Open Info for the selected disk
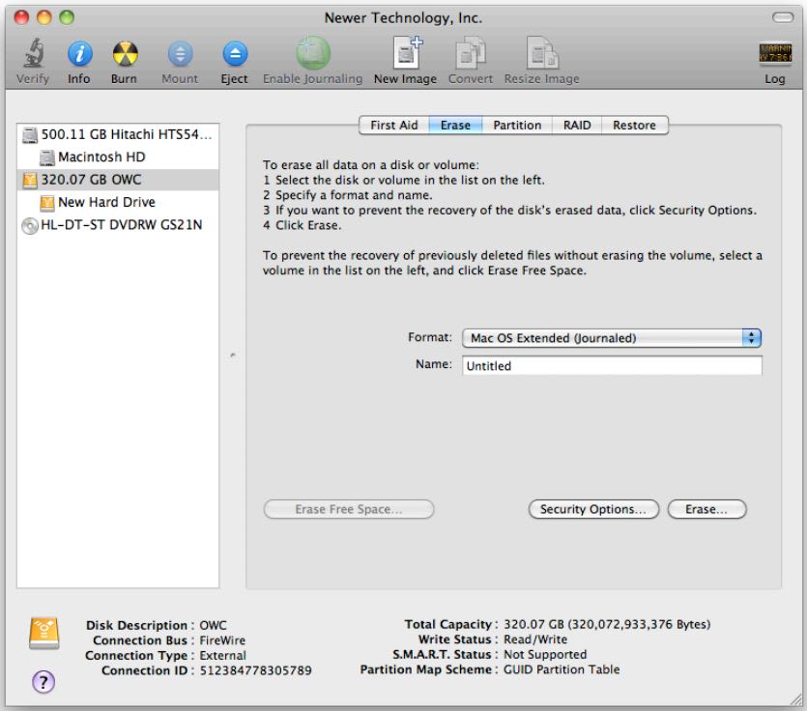 pyautogui.click(x=79, y=56)
